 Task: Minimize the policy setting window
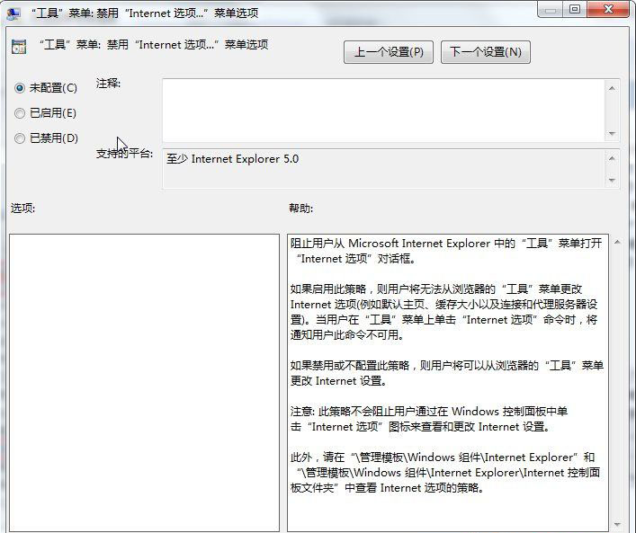click(x=551, y=9)
